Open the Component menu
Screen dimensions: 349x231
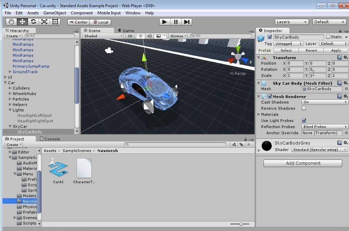81,13
